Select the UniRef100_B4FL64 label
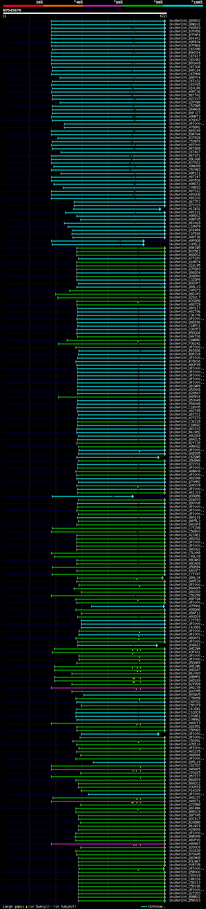This screenshot has height=909, width=206. tap(185, 71)
